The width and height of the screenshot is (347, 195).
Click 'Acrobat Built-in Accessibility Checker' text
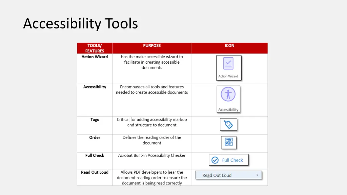click(x=152, y=155)
